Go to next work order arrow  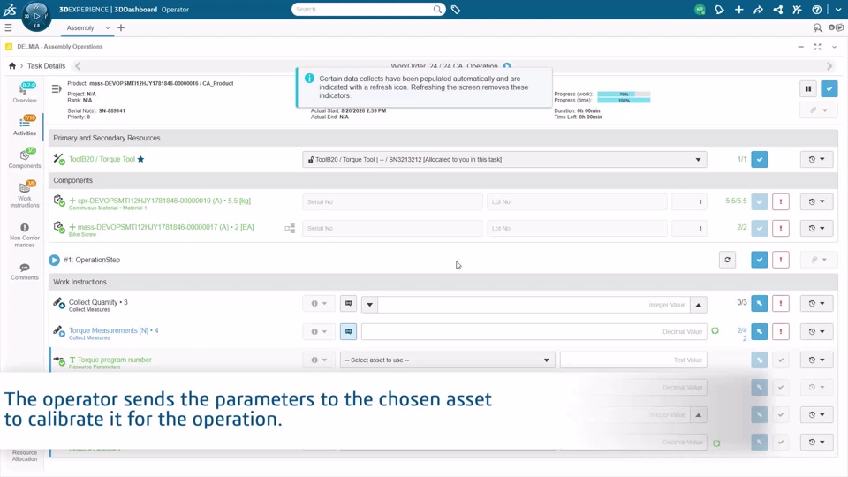point(829,66)
